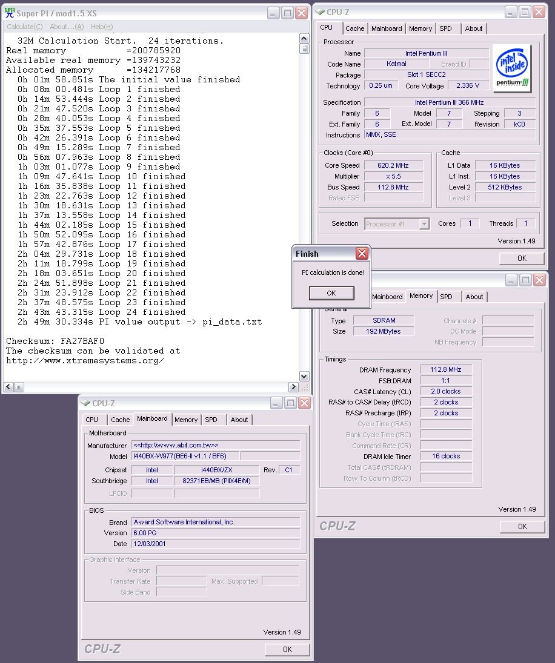Screen dimensions: 555x663
Task: Click the Super PI vertical scrollbar thumb
Action: (304, 48)
